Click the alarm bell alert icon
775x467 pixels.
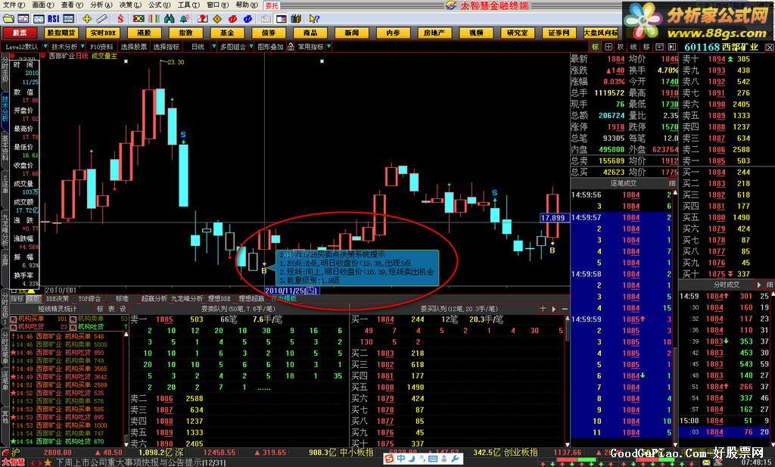click(x=185, y=19)
